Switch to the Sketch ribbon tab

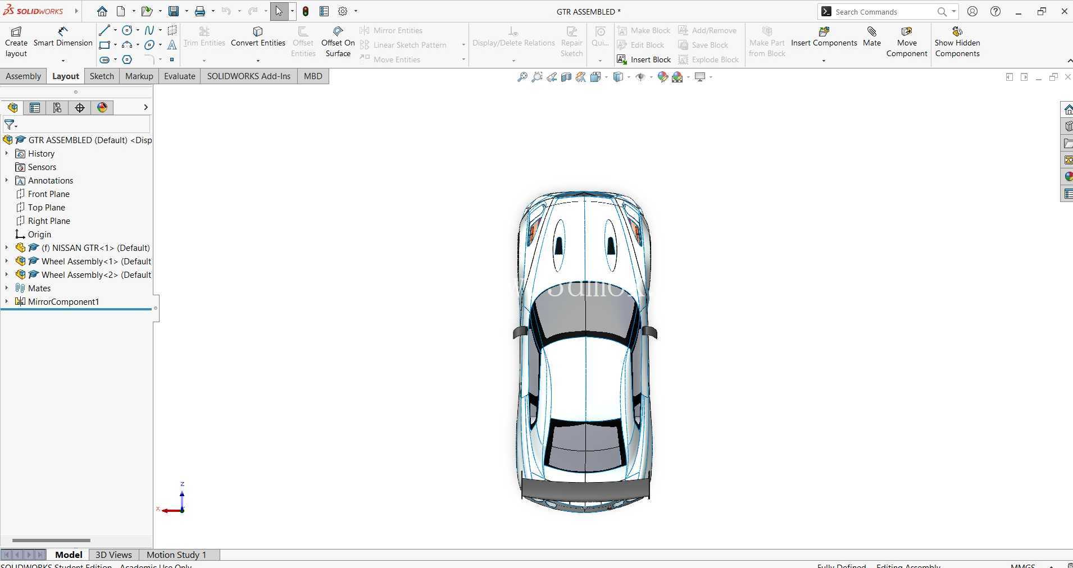(x=102, y=76)
